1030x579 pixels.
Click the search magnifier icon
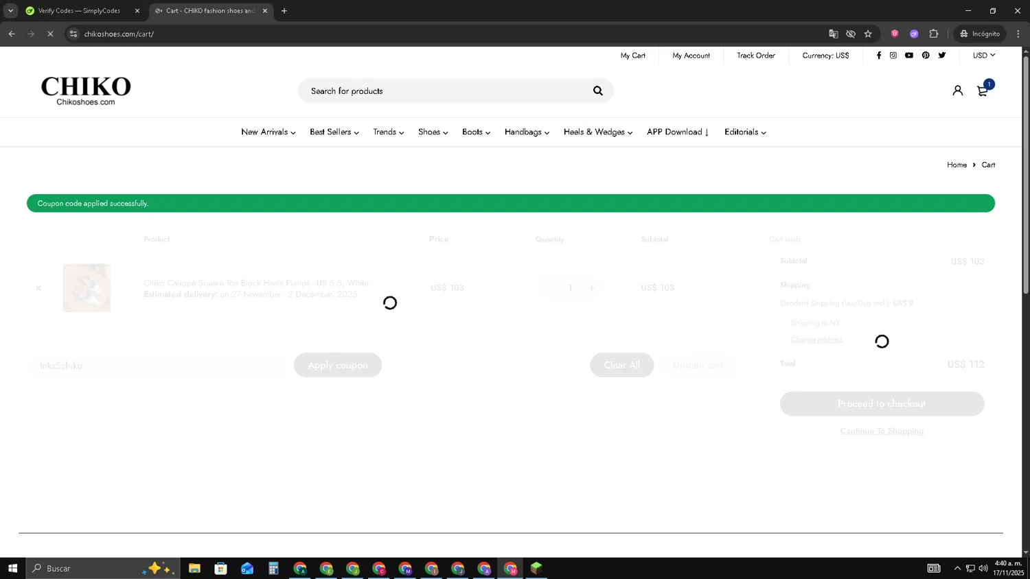[597, 91]
